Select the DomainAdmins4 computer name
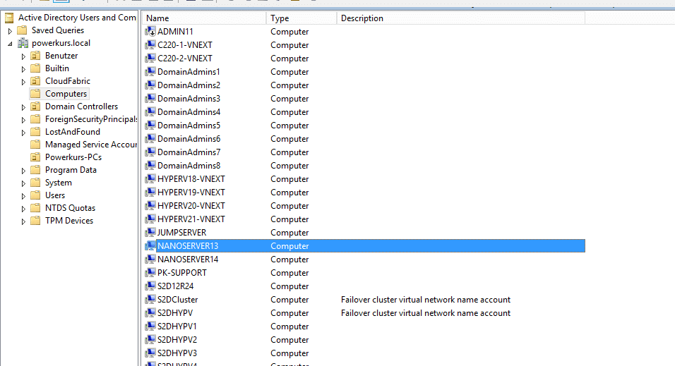The image size is (675, 366). (189, 112)
